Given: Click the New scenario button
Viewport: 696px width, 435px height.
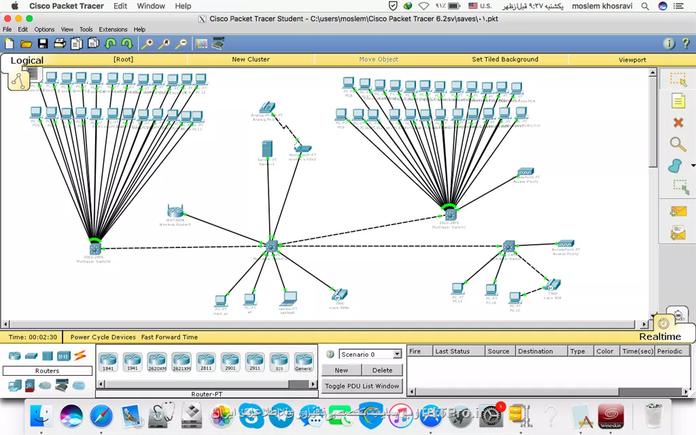Looking at the screenshot, I should pos(341,370).
